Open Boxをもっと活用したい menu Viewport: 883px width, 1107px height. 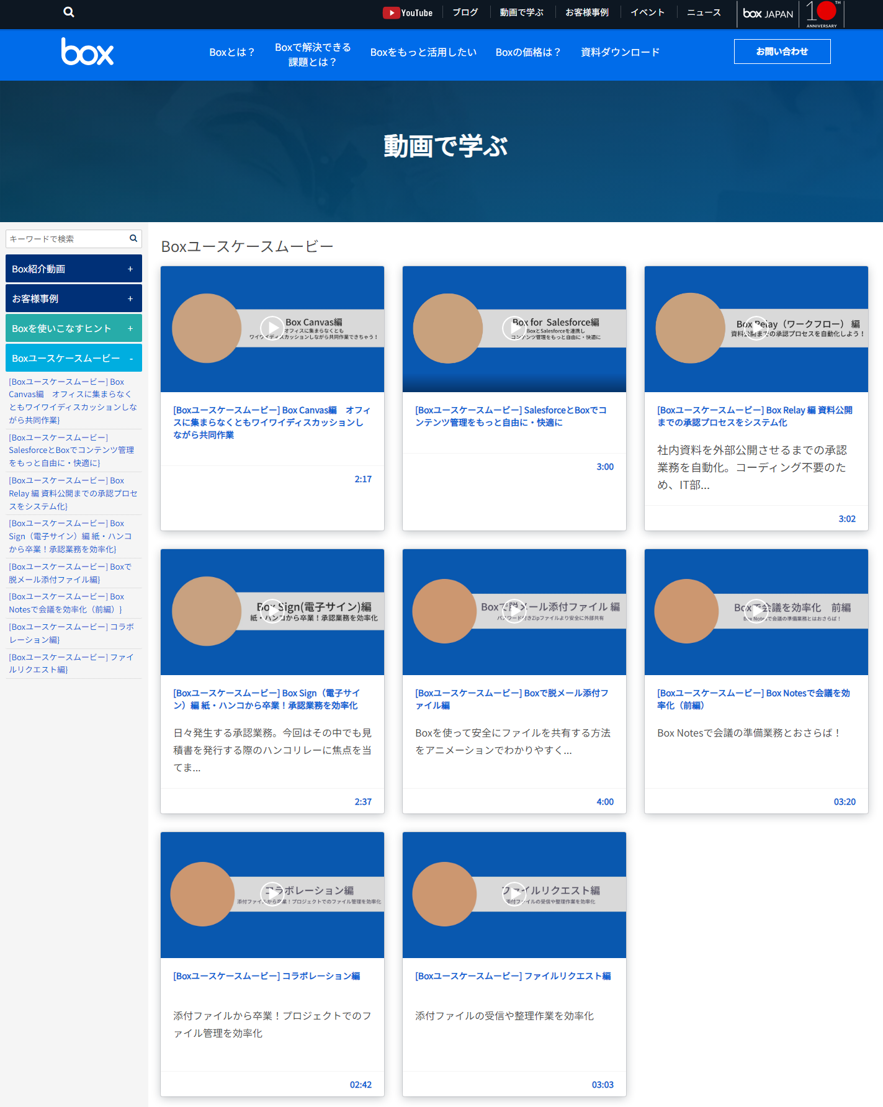click(423, 53)
